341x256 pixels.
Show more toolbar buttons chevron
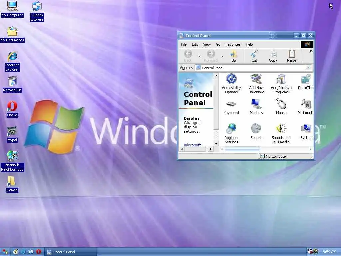(x=311, y=51)
